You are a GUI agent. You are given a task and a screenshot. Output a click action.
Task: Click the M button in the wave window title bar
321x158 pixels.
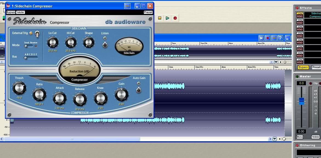click(x=261, y=38)
